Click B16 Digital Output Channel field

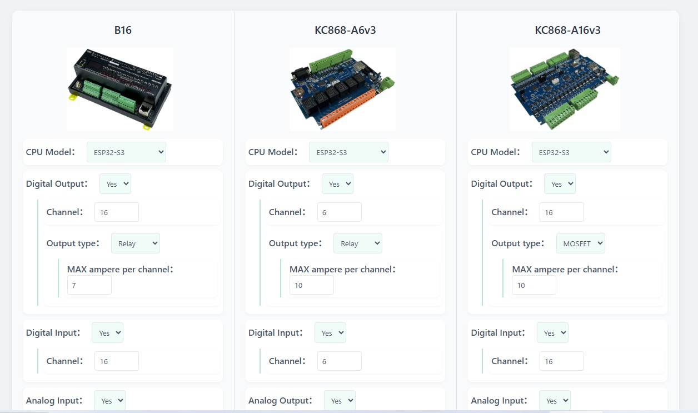coord(117,212)
